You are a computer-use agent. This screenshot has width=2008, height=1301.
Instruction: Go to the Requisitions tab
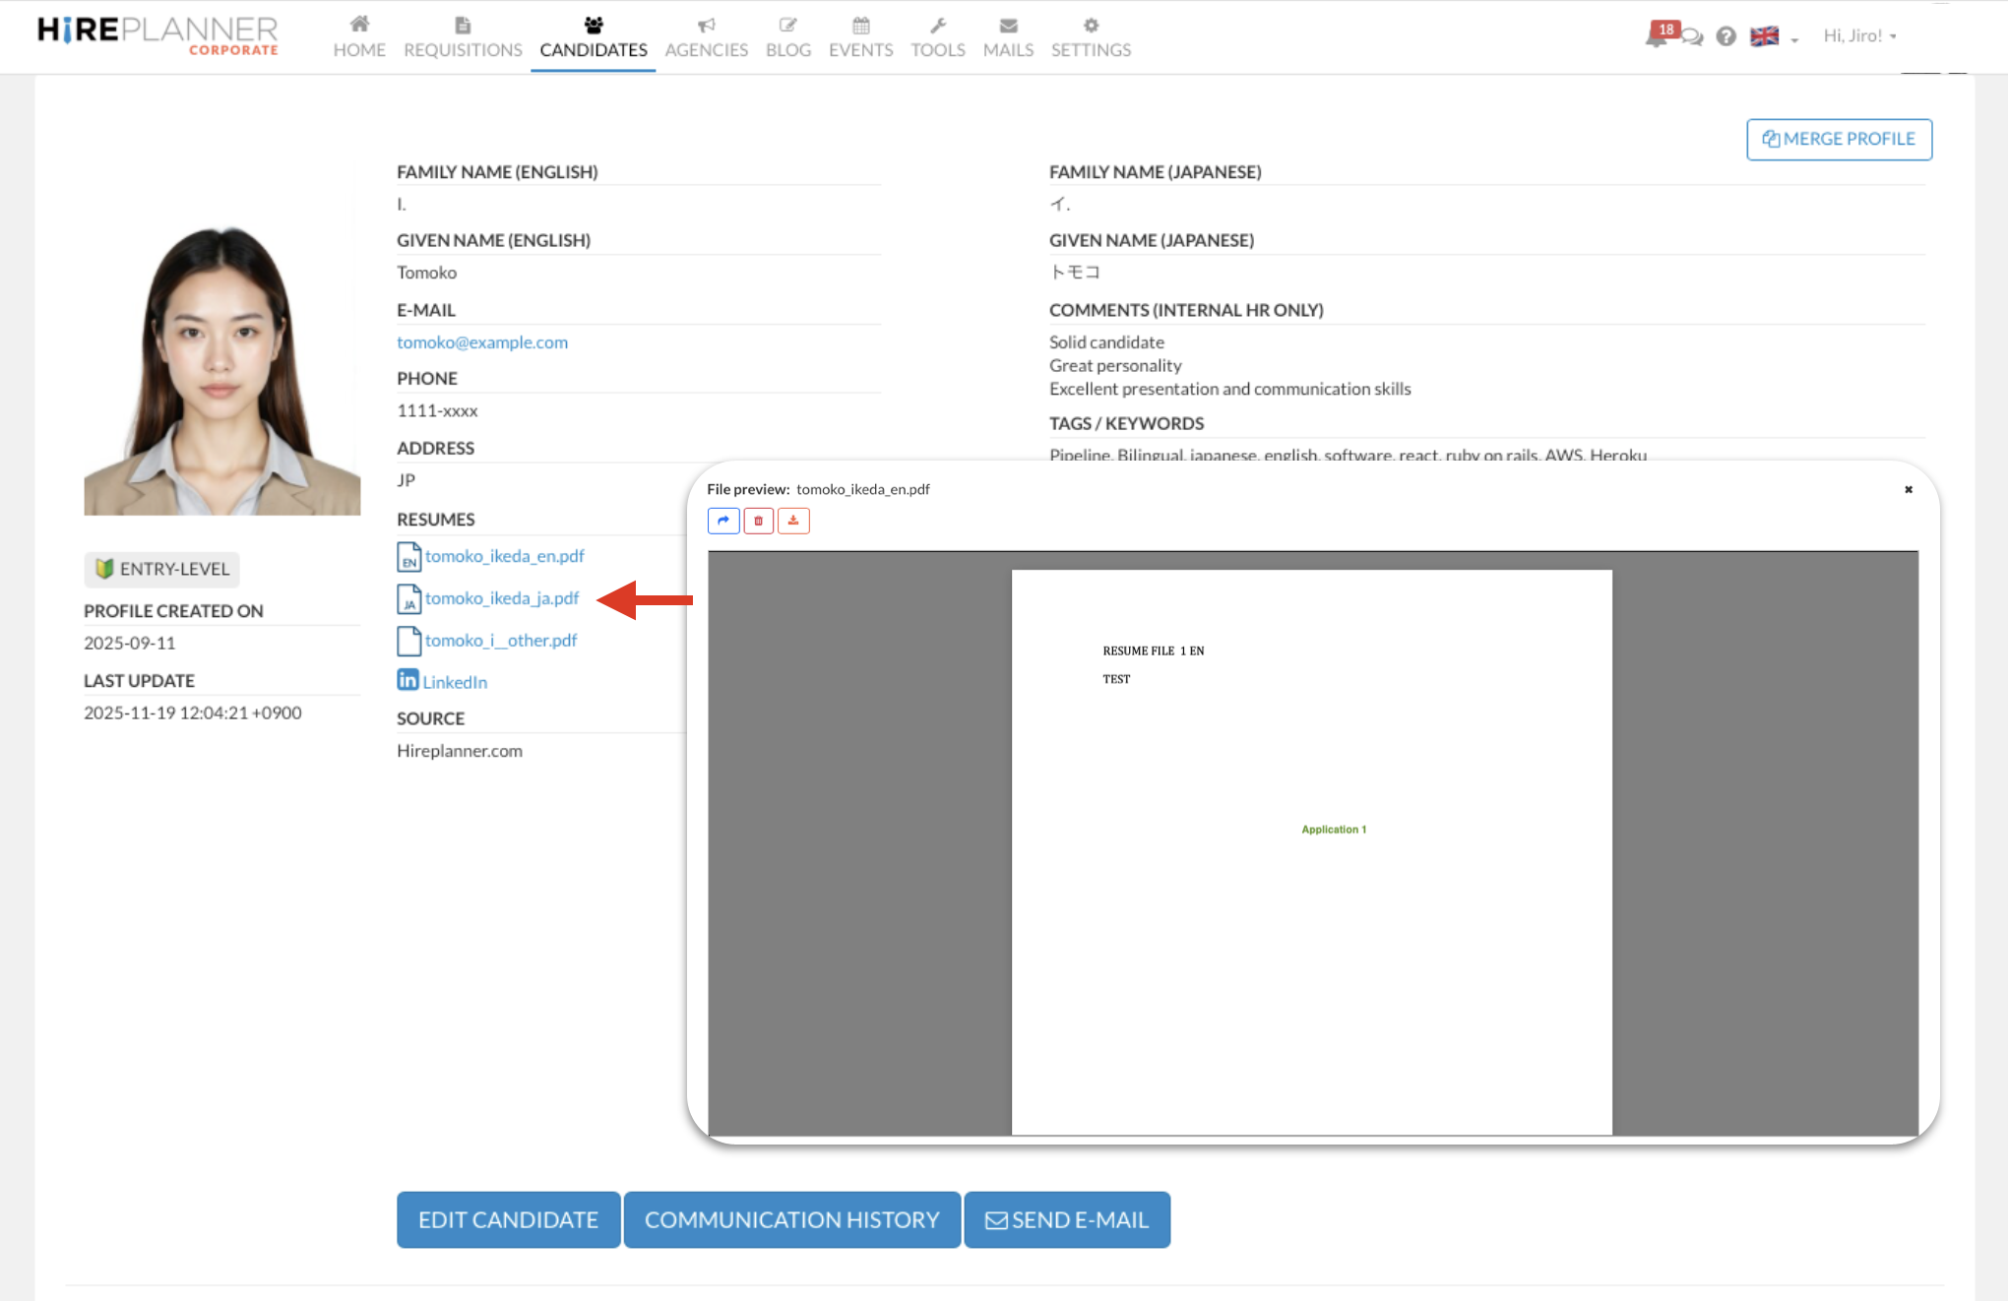[463, 37]
